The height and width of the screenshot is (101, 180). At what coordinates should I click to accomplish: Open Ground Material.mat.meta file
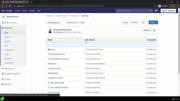point(60,59)
